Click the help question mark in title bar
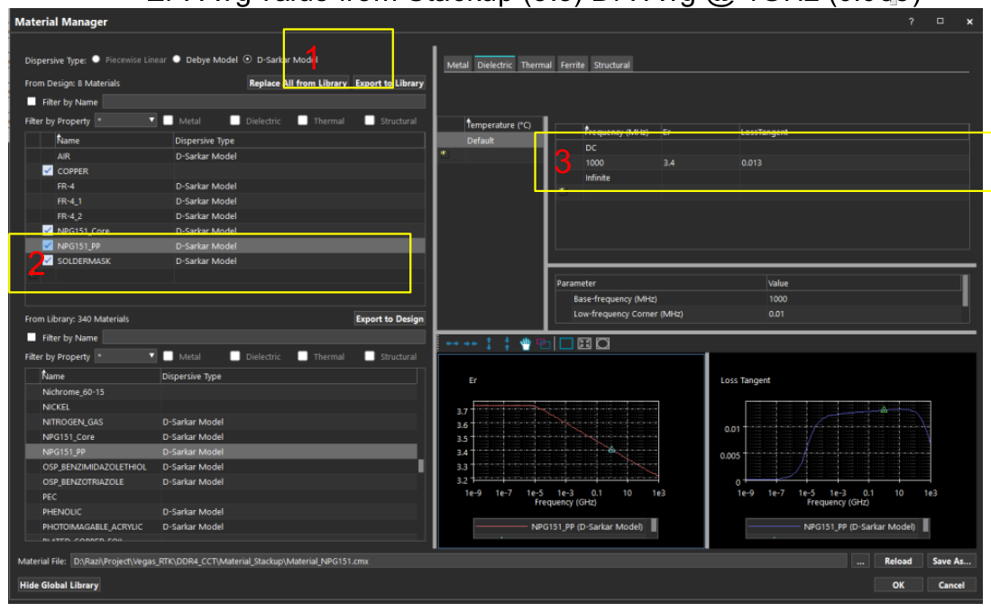 click(x=911, y=22)
